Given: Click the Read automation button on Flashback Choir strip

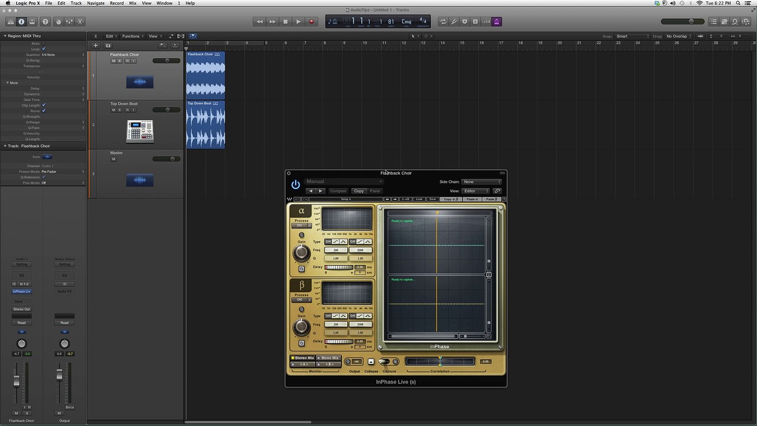Looking at the screenshot, I should point(21,322).
